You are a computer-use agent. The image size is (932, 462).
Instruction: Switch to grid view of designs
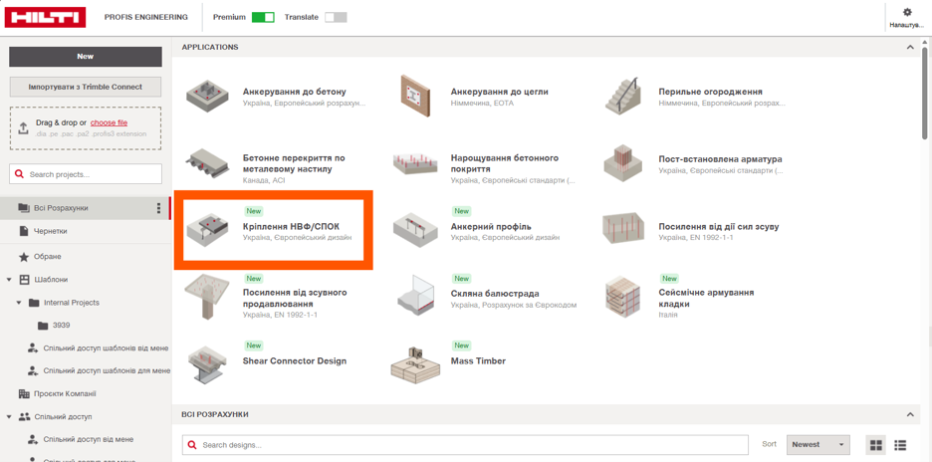click(876, 445)
